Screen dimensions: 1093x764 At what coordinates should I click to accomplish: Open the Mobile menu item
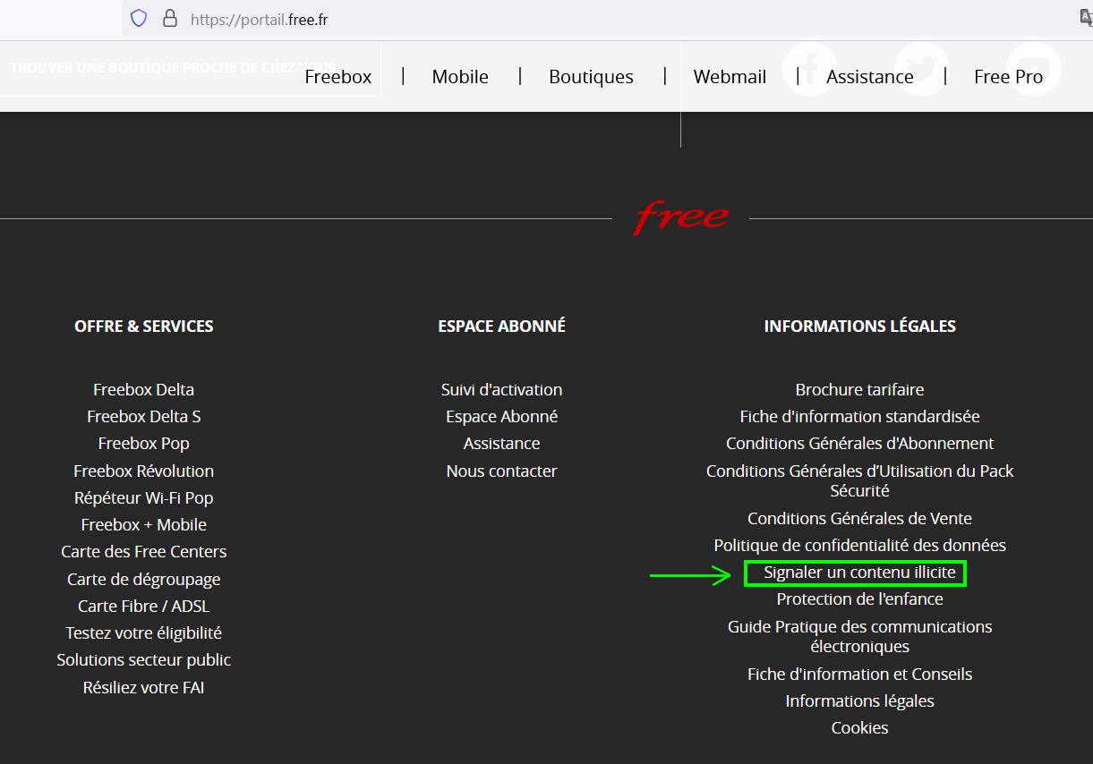(x=460, y=77)
